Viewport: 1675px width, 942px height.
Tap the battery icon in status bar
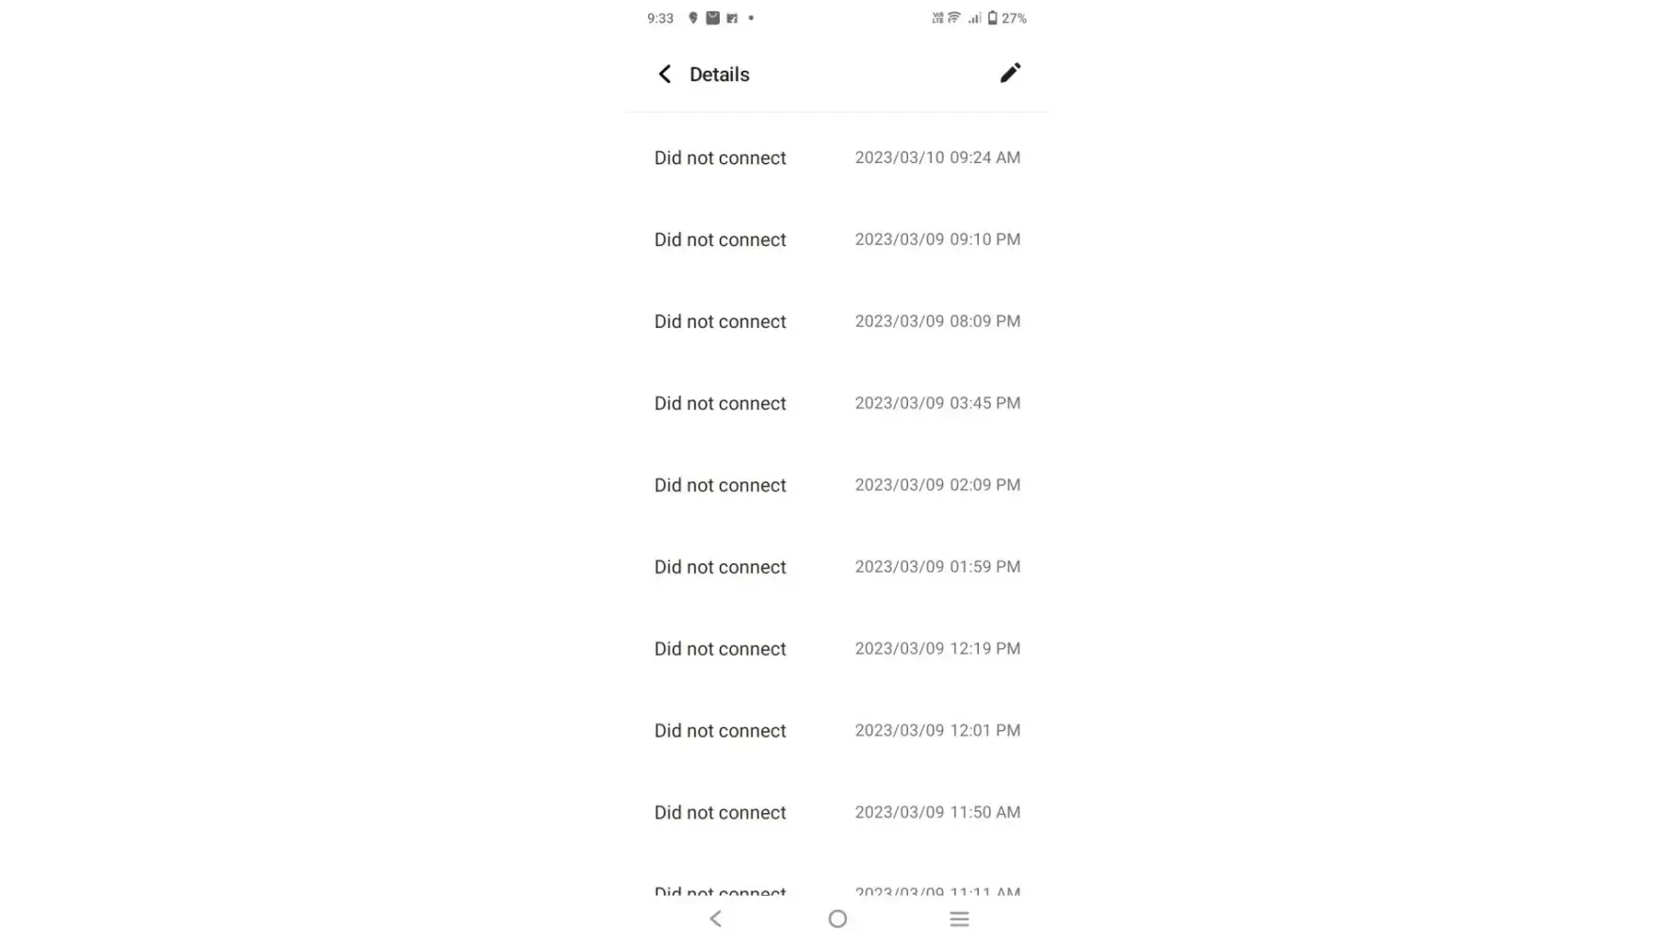click(992, 18)
